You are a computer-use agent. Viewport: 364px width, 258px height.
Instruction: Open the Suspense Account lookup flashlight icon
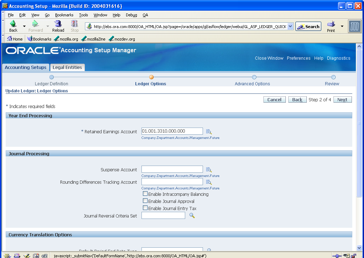[x=209, y=169]
